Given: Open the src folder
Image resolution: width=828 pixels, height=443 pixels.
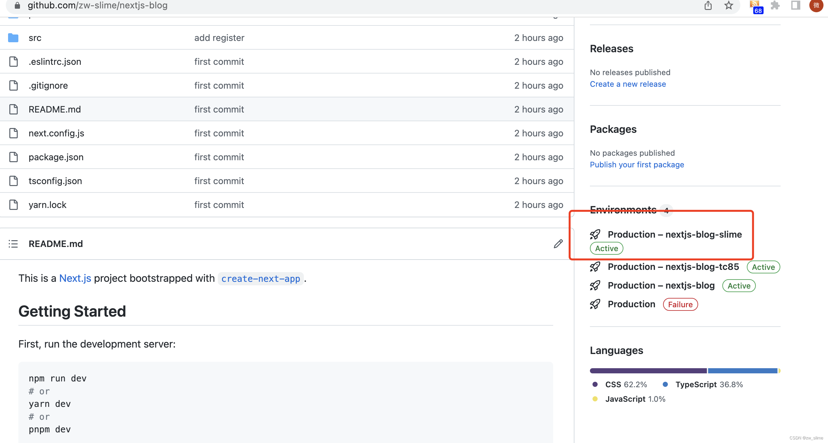Looking at the screenshot, I should 35,38.
